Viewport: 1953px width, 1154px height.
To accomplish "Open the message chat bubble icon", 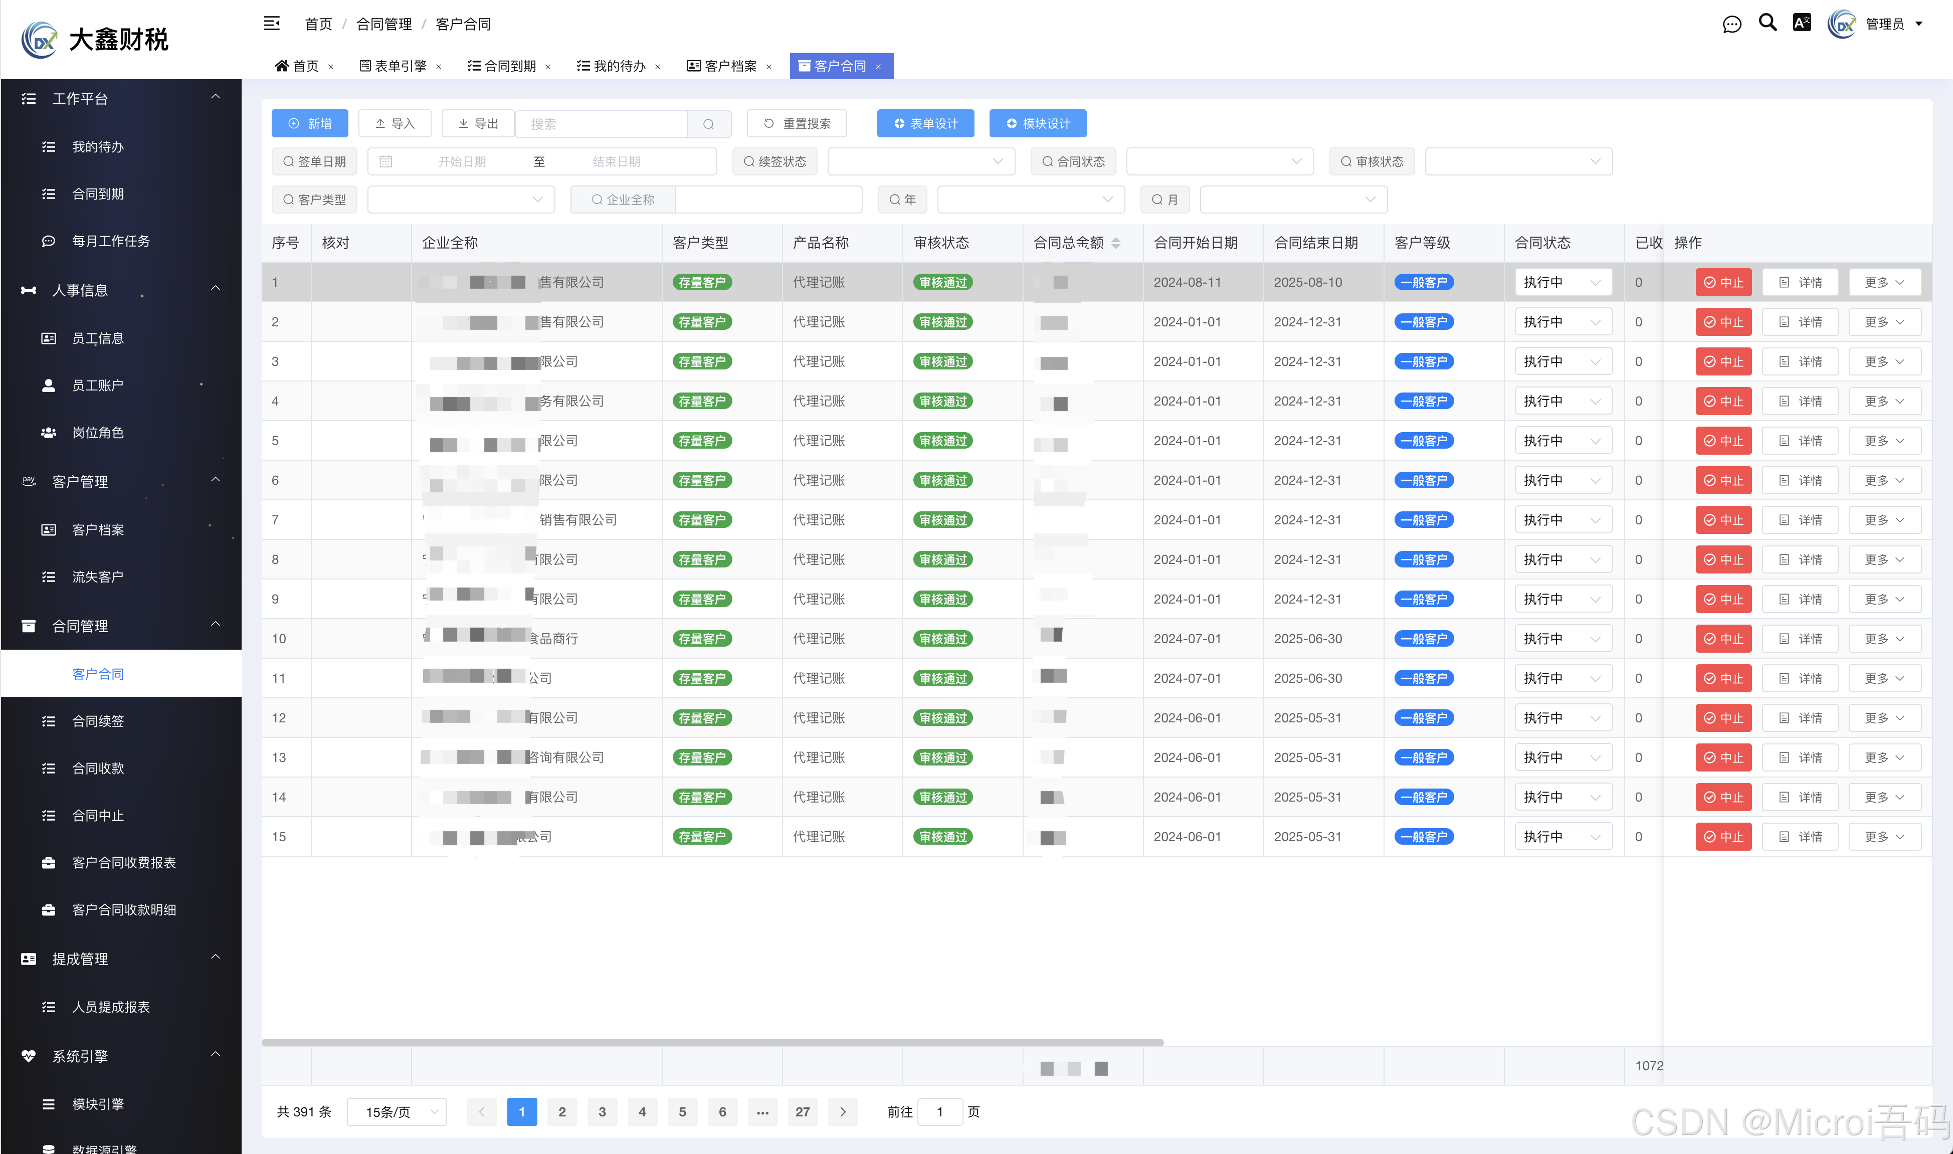I will coord(1731,24).
